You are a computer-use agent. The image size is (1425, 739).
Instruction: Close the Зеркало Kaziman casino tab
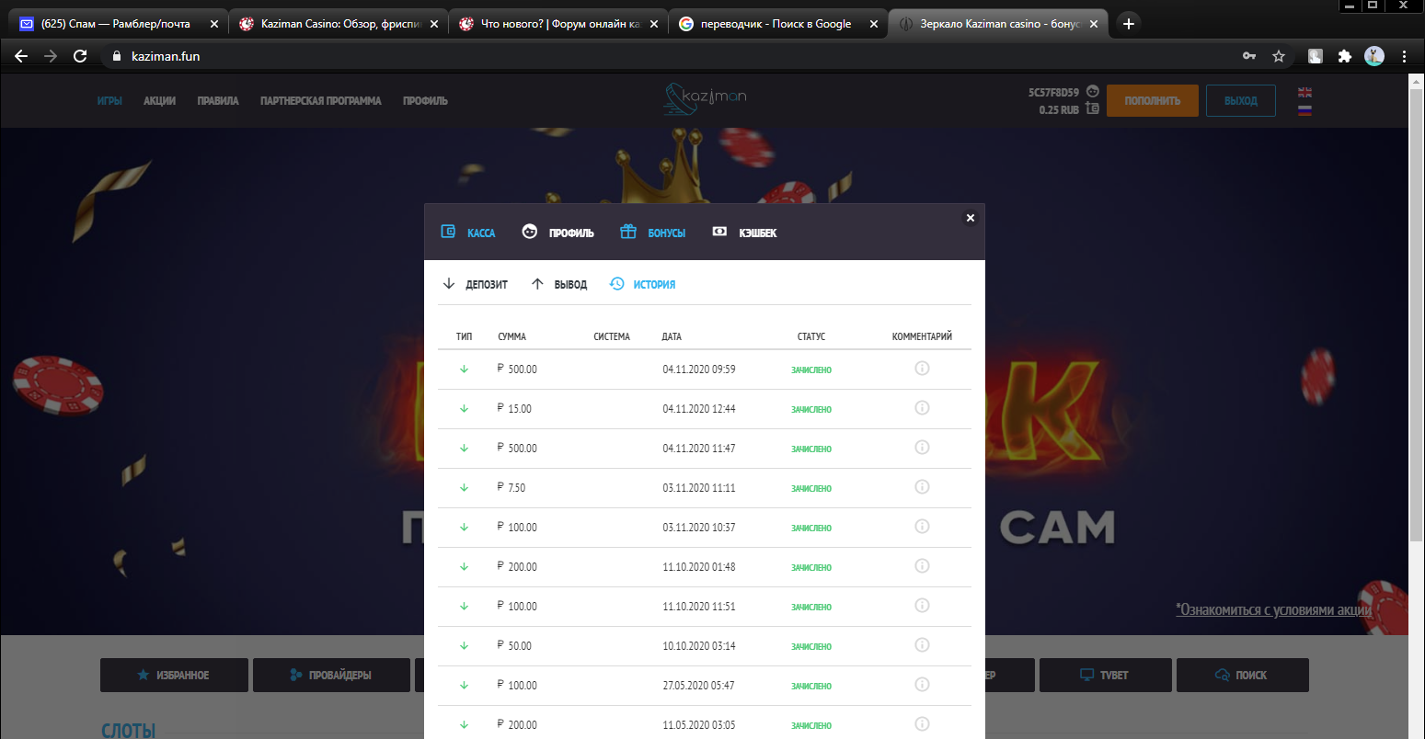1094,24
